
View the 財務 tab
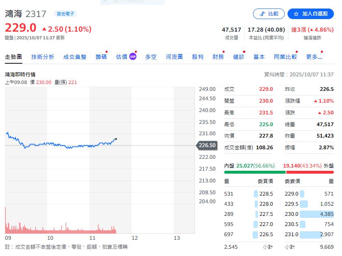click(218, 57)
